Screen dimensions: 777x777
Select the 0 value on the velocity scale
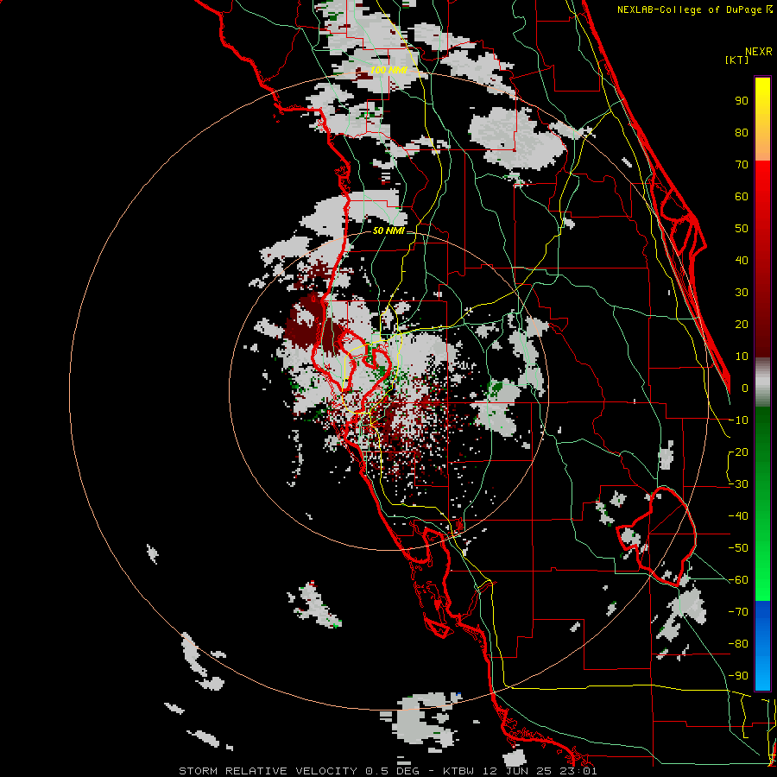(x=745, y=388)
